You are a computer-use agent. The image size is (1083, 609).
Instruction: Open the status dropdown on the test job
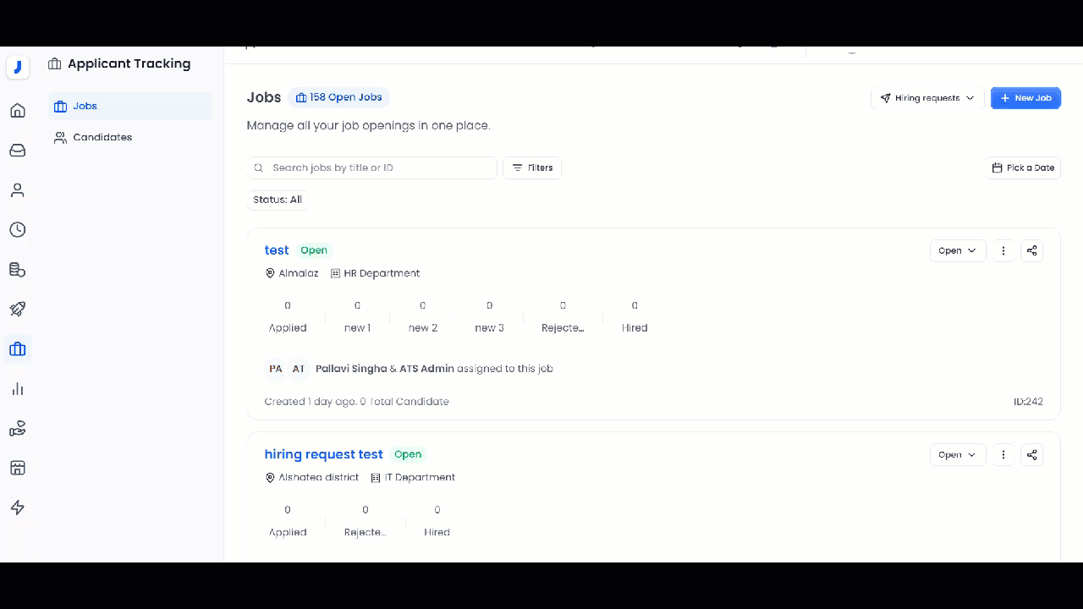956,250
